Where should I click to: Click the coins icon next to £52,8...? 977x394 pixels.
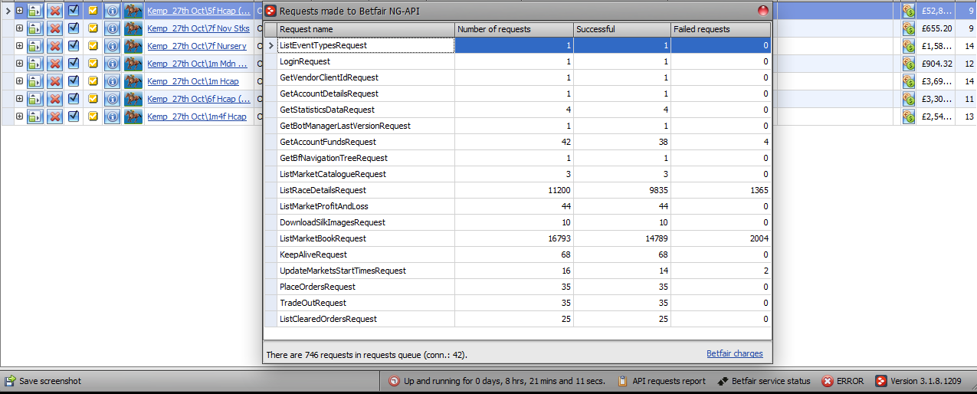pyautogui.click(x=909, y=11)
